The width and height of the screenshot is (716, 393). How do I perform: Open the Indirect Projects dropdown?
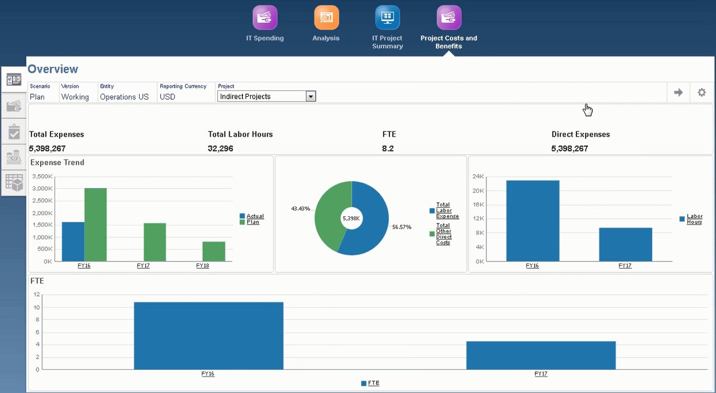tap(310, 96)
